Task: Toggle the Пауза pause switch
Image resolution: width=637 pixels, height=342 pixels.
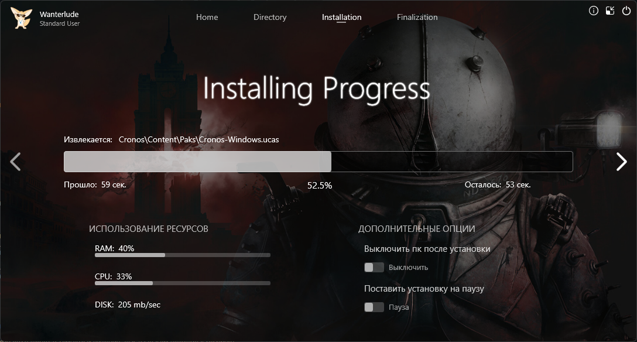Action: 374,307
